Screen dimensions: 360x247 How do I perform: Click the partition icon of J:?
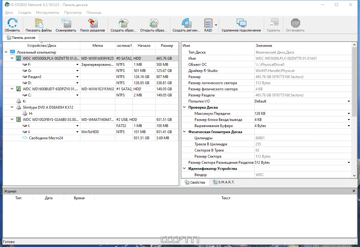(24, 132)
